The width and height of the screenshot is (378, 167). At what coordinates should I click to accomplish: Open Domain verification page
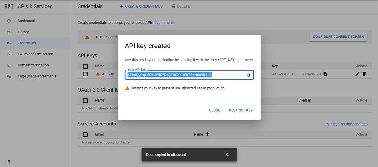pyautogui.click(x=33, y=65)
